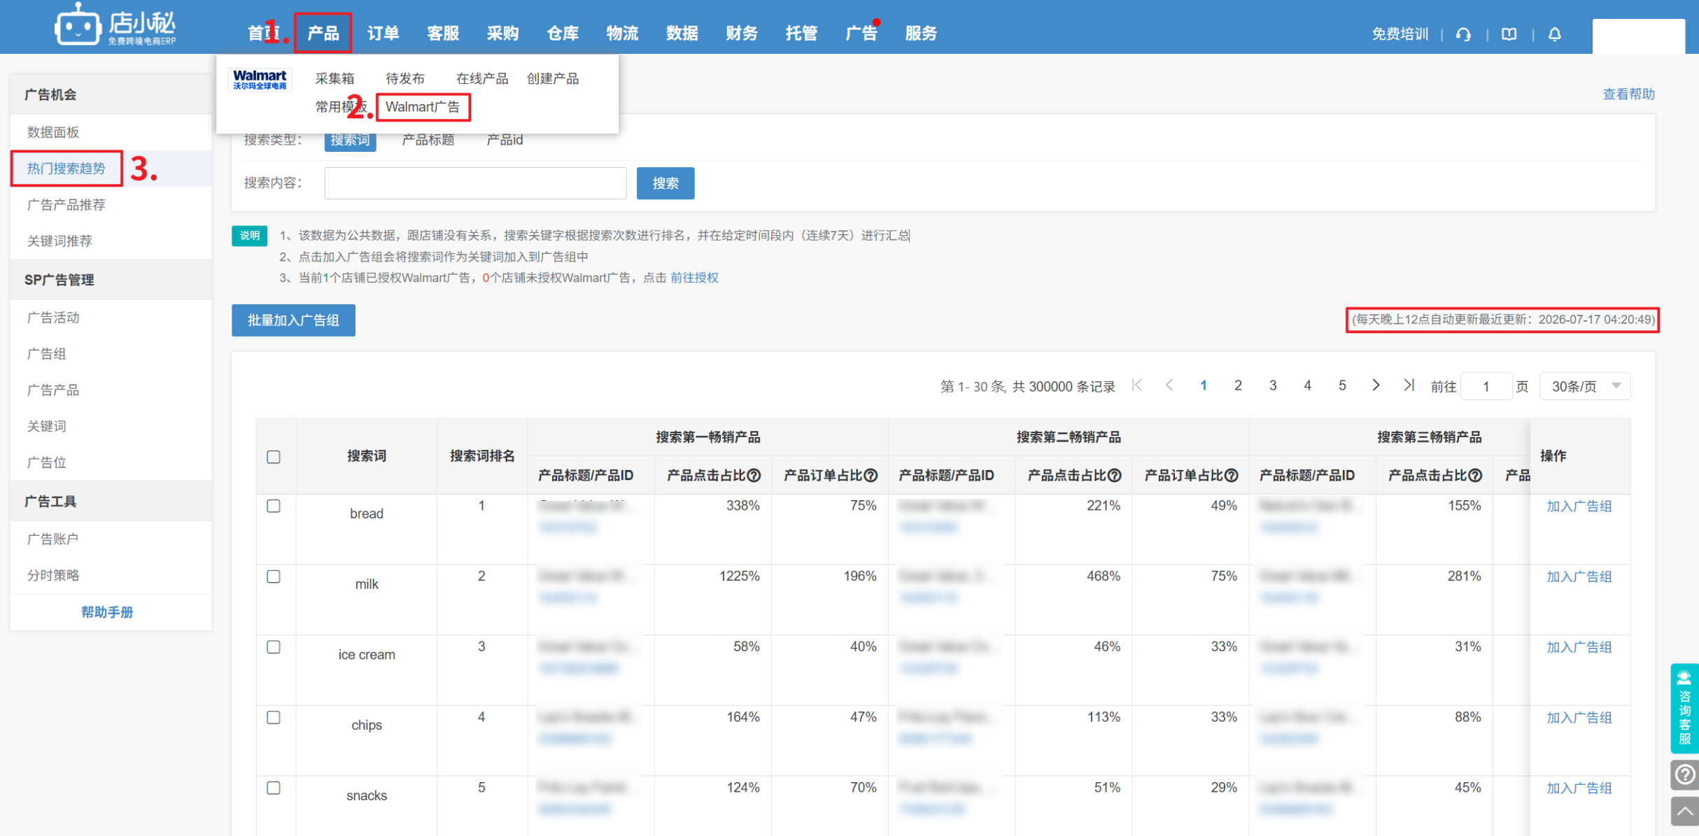This screenshot has height=836, width=1699.
Task: Go to first page of results
Action: pyautogui.click(x=1137, y=385)
